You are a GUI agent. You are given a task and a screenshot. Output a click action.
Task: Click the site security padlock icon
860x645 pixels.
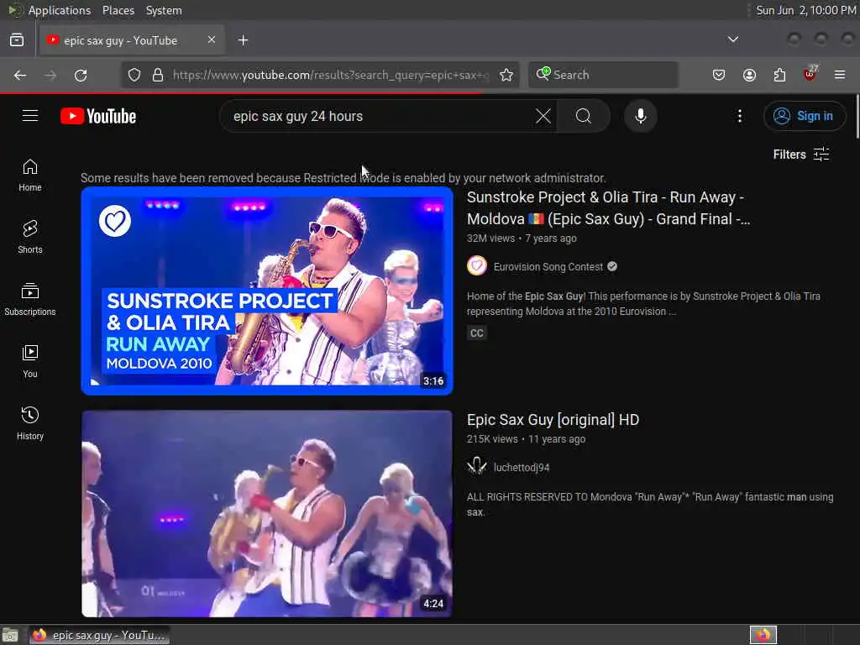pyautogui.click(x=158, y=75)
